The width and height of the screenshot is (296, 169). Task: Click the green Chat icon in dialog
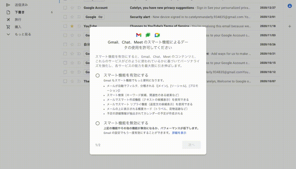pyautogui.click(x=148, y=35)
